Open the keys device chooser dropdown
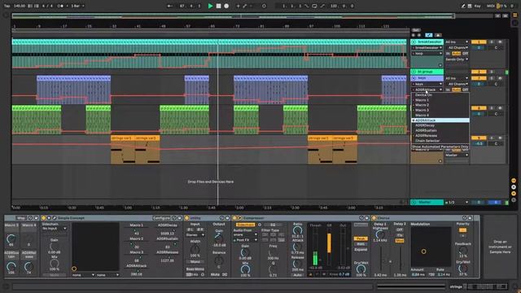Viewport: 521px width, 293px height. pyautogui.click(x=427, y=85)
